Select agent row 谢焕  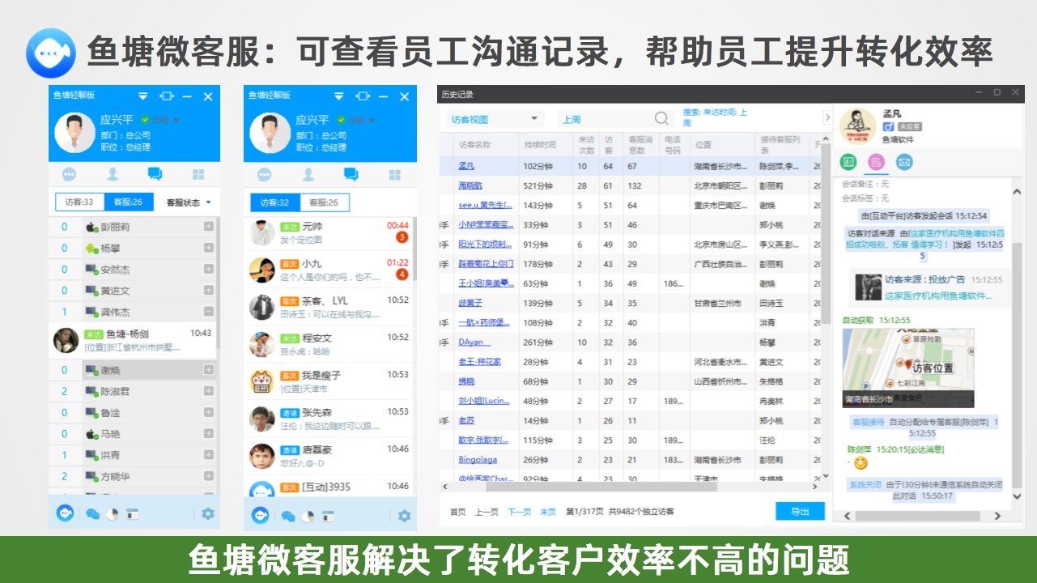click(134, 370)
